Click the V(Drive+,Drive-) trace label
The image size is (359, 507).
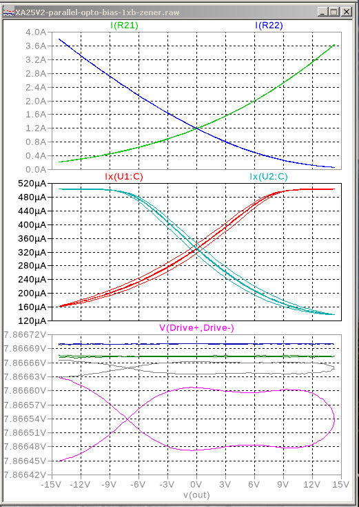[x=197, y=328]
